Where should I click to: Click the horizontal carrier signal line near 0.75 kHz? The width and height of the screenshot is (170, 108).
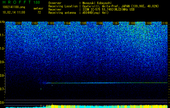click(105, 83)
